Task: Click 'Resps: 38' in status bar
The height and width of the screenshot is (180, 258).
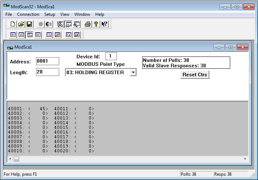Action: pos(223,174)
